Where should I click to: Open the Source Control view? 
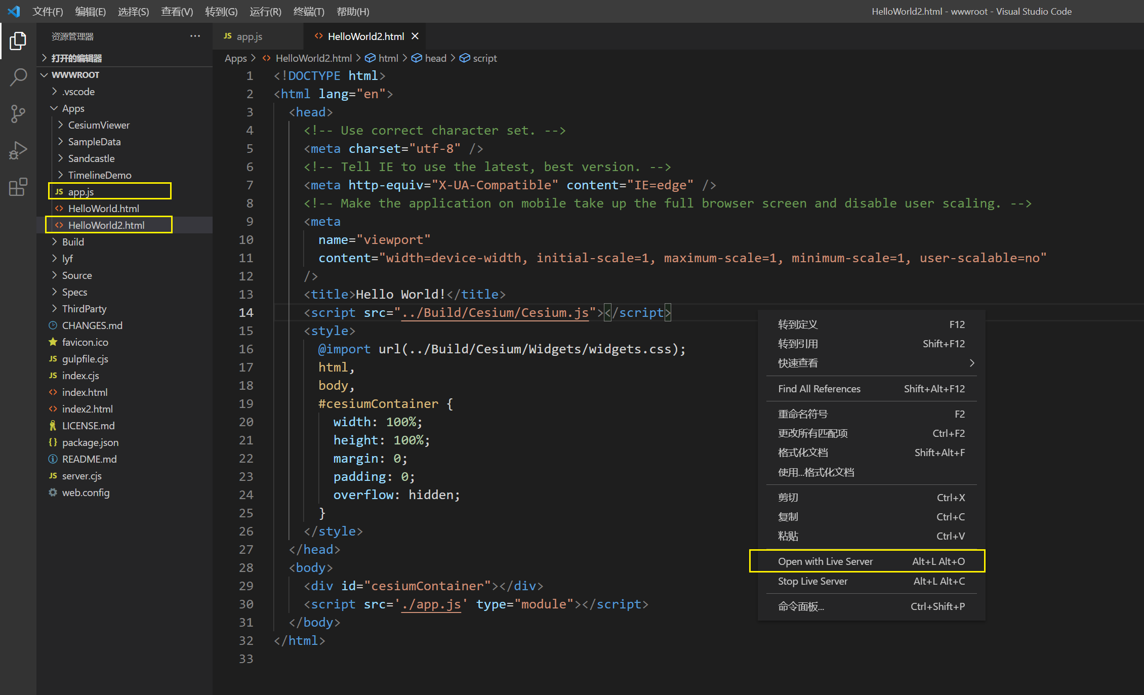coord(18,114)
